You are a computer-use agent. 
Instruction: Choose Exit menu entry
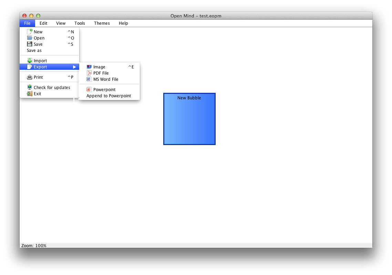click(49, 93)
